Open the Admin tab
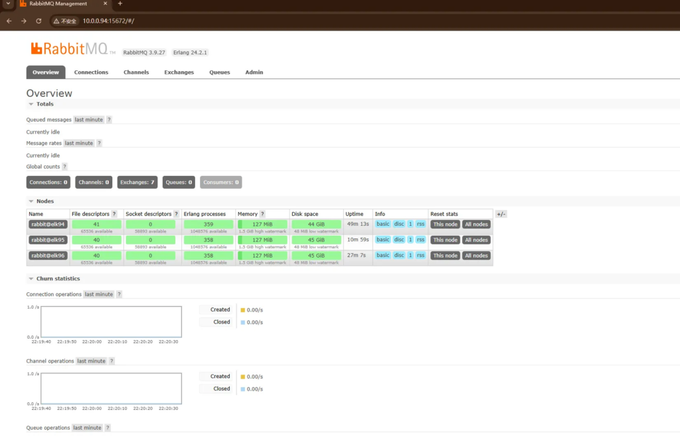Screen dimensions: 680x437 pos(254,72)
